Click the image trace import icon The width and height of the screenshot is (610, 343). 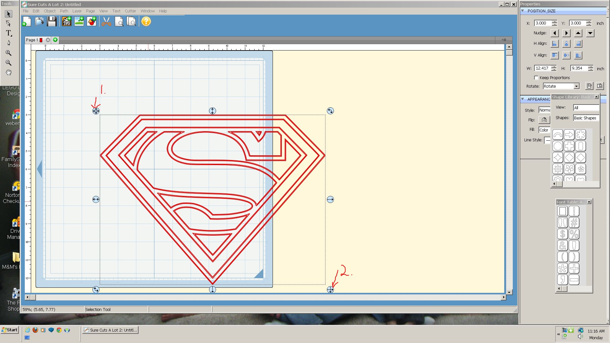(79, 22)
